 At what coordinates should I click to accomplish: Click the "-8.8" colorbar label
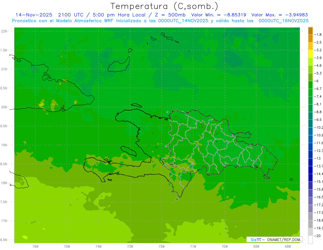[318, 112]
